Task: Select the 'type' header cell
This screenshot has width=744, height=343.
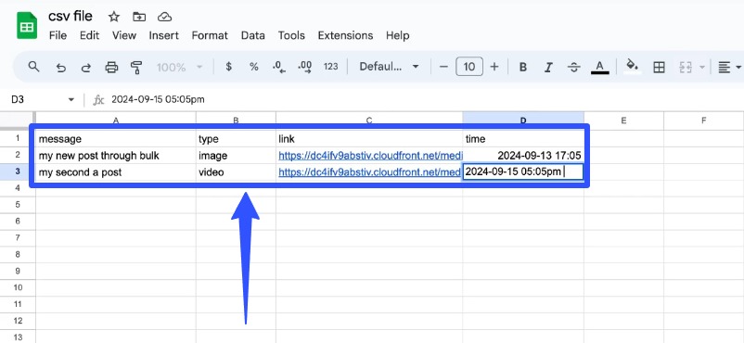Action: coord(236,139)
